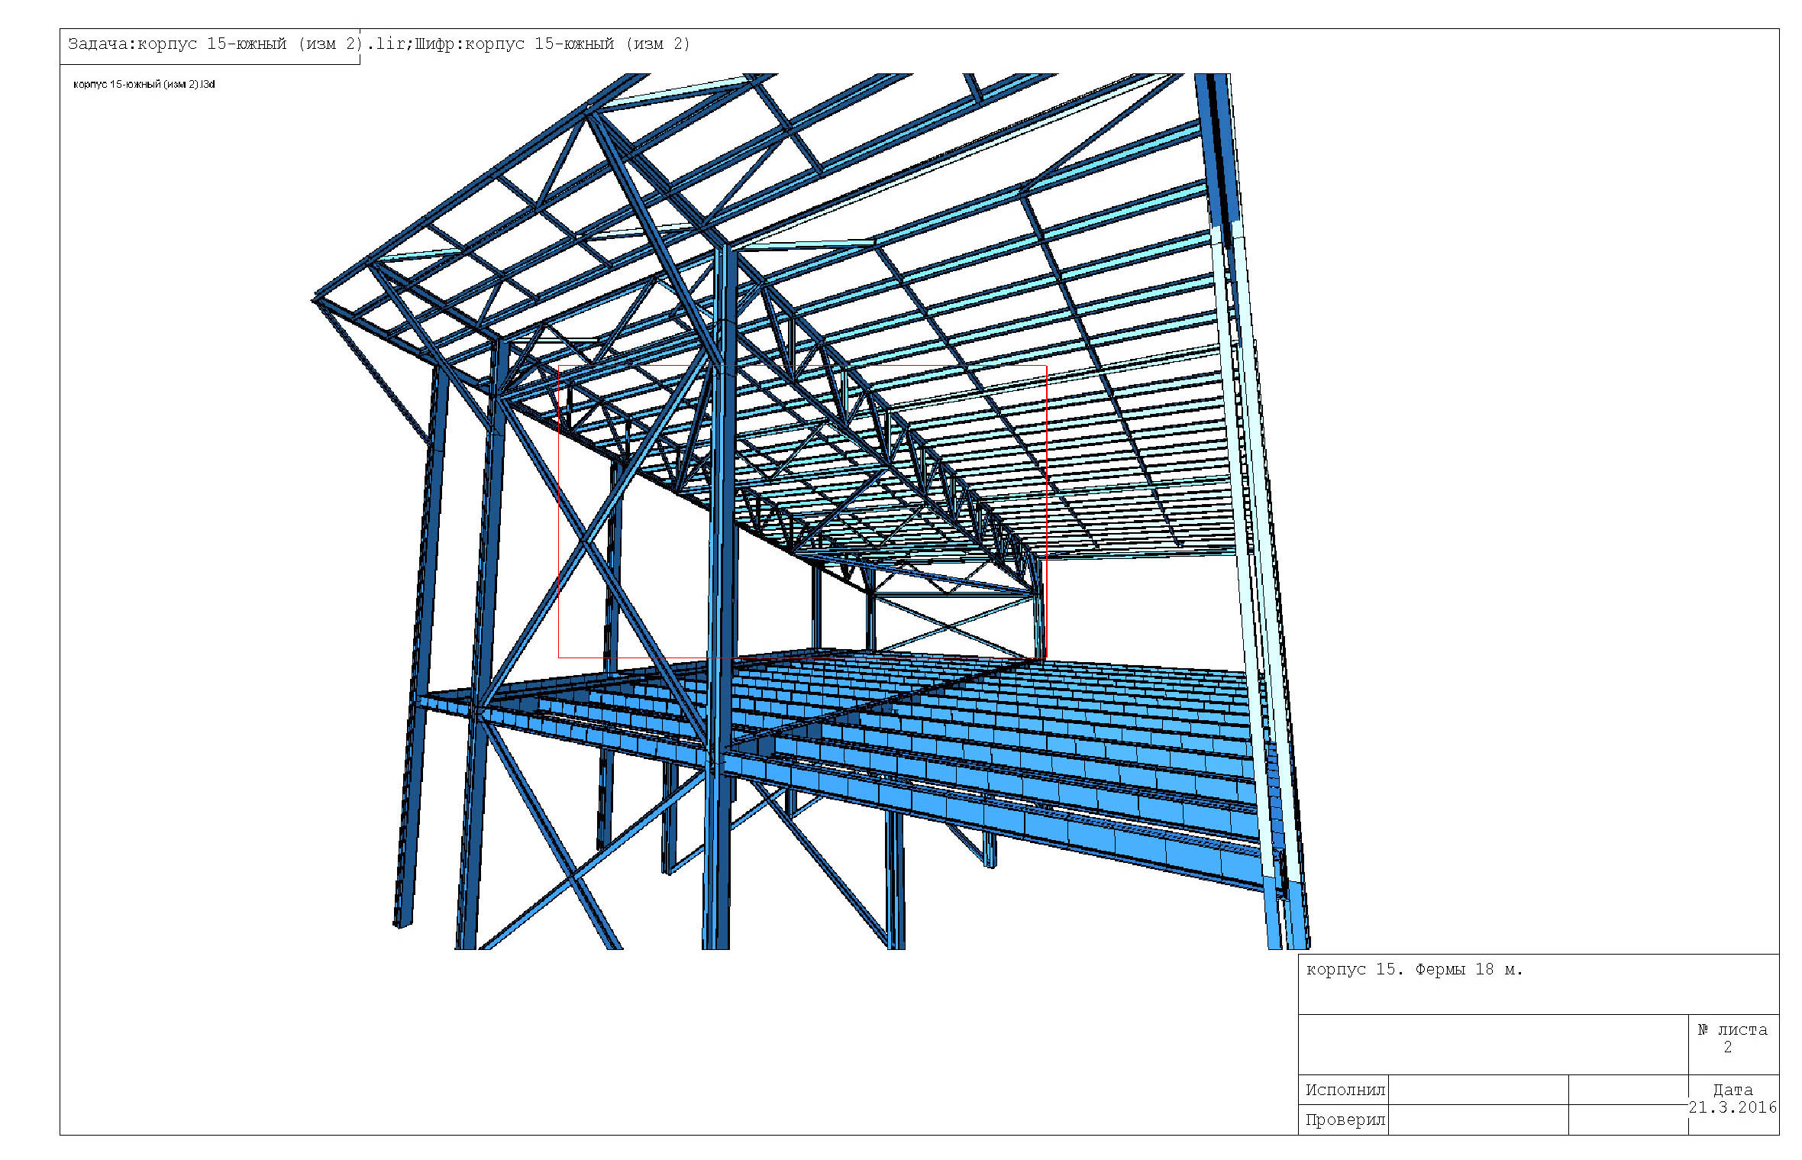
Task: Click the 'Исполнил' label cell
Action: click(x=1345, y=1091)
